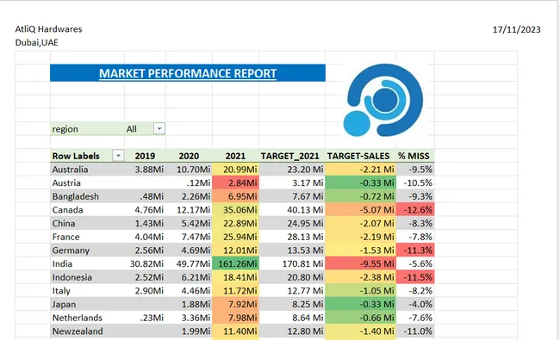
Task: Select India's 49.77Mi 2020 value
Action: pyautogui.click(x=193, y=263)
